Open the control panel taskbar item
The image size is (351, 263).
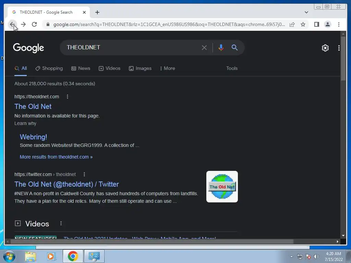[x=94, y=256]
